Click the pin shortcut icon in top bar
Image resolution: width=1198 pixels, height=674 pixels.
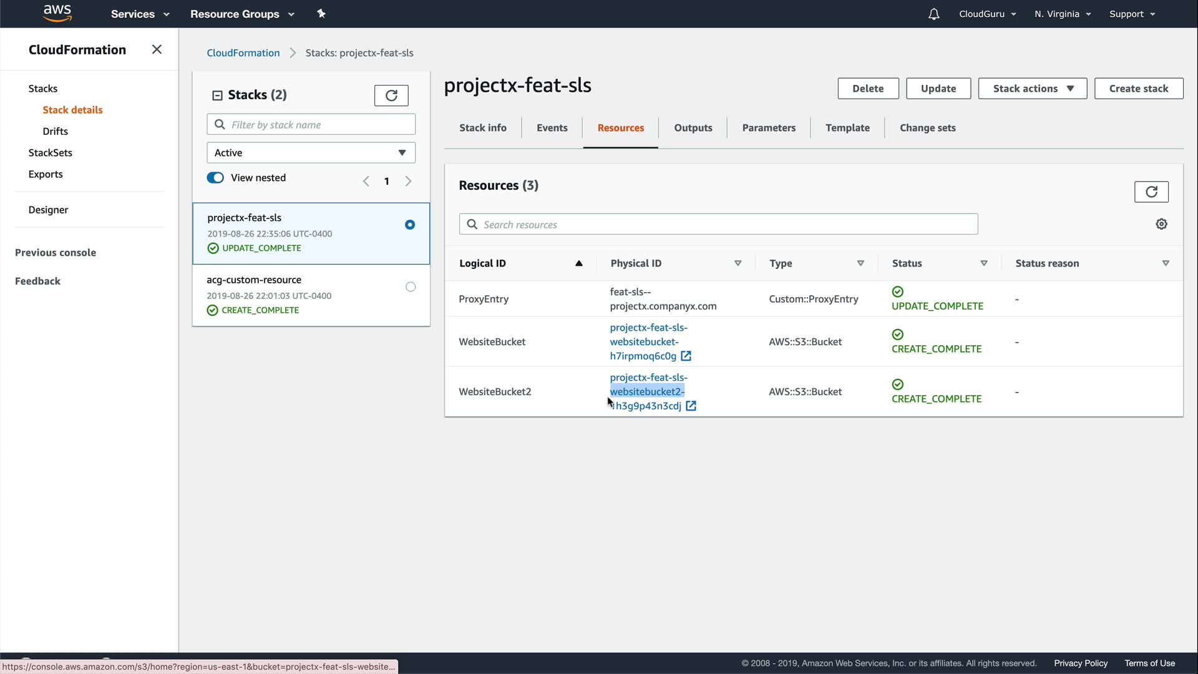click(x=321, y=14)
